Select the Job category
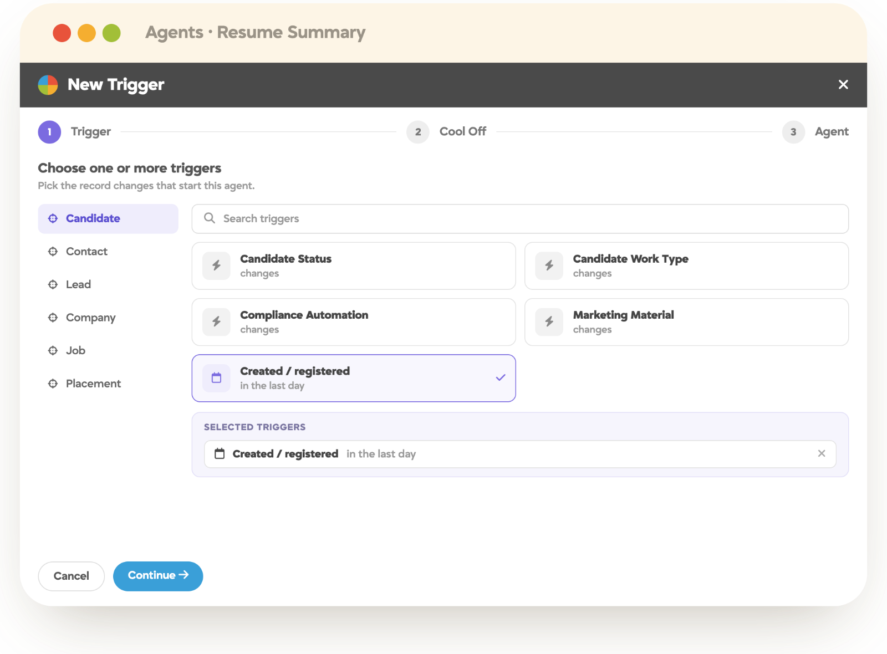Image resolution: width=887 pixels, height=654 pixels. click(108, 350)
